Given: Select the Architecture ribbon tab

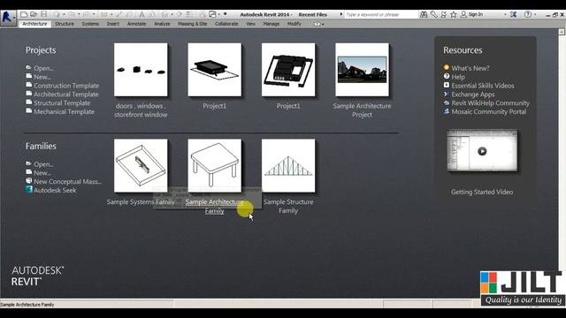Looking at the screenshot, I should [x=34, y=24].
